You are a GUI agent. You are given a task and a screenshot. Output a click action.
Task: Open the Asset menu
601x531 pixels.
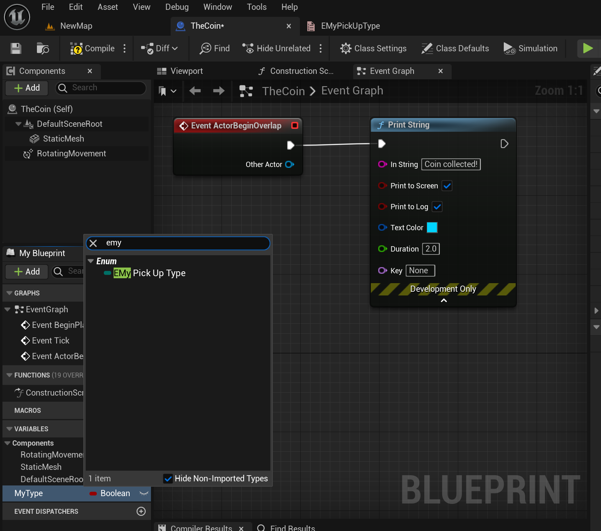point(107,7)
